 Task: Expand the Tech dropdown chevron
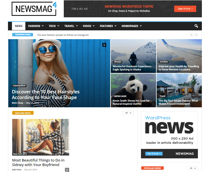point(58,26)
